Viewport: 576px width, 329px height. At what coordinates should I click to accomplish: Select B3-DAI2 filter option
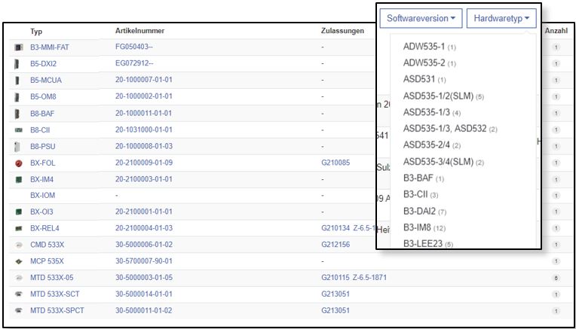pos(424,212)
